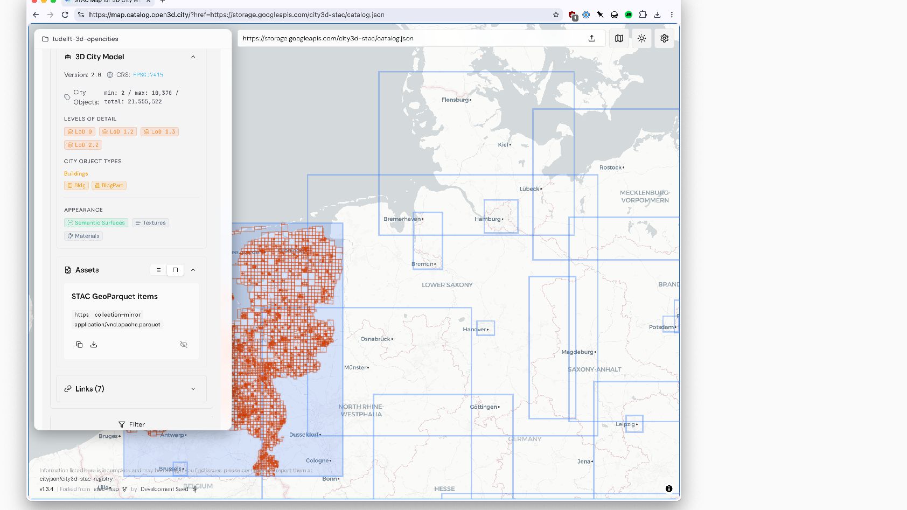Open the EPSG:7415 CRS link
This screenshot has width=907, height=510.
coord(148,75)
